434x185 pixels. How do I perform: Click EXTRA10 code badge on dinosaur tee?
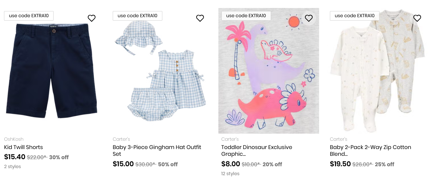(246, 16)
